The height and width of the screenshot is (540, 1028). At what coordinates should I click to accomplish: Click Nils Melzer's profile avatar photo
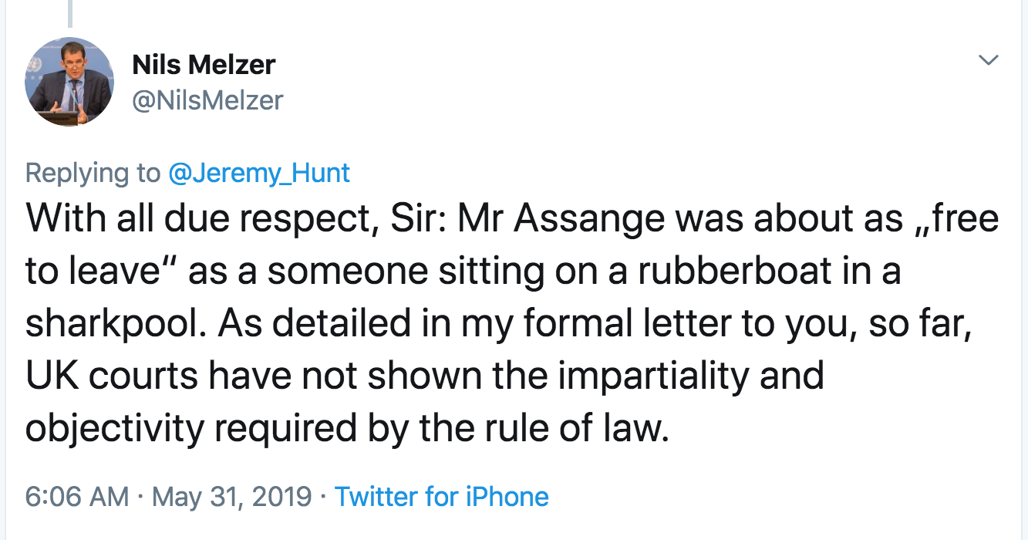click(69, 82)
